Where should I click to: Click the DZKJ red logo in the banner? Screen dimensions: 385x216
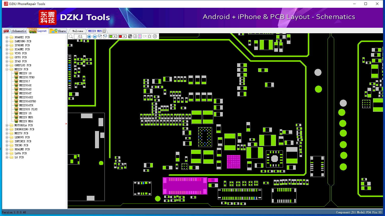point(48,17)
